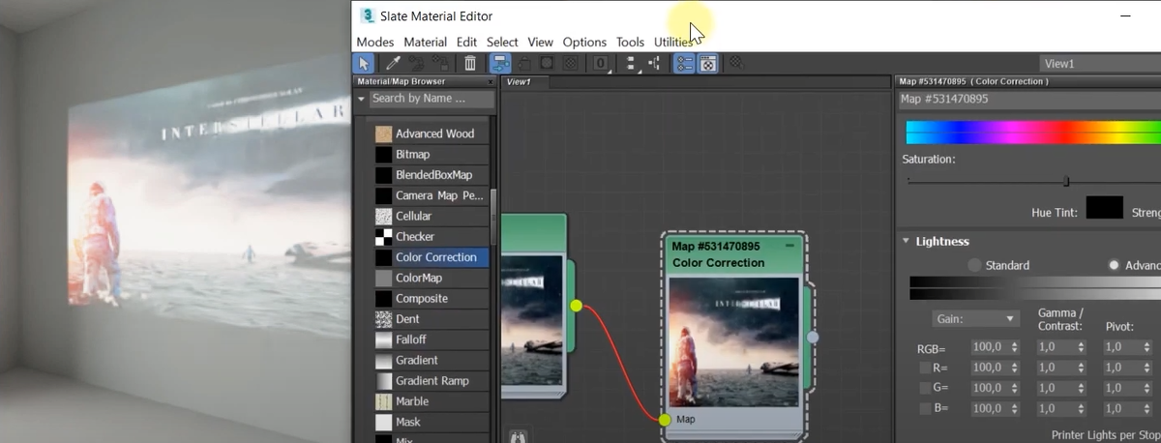Click the B= Gain value field

[x=989, y=408]
